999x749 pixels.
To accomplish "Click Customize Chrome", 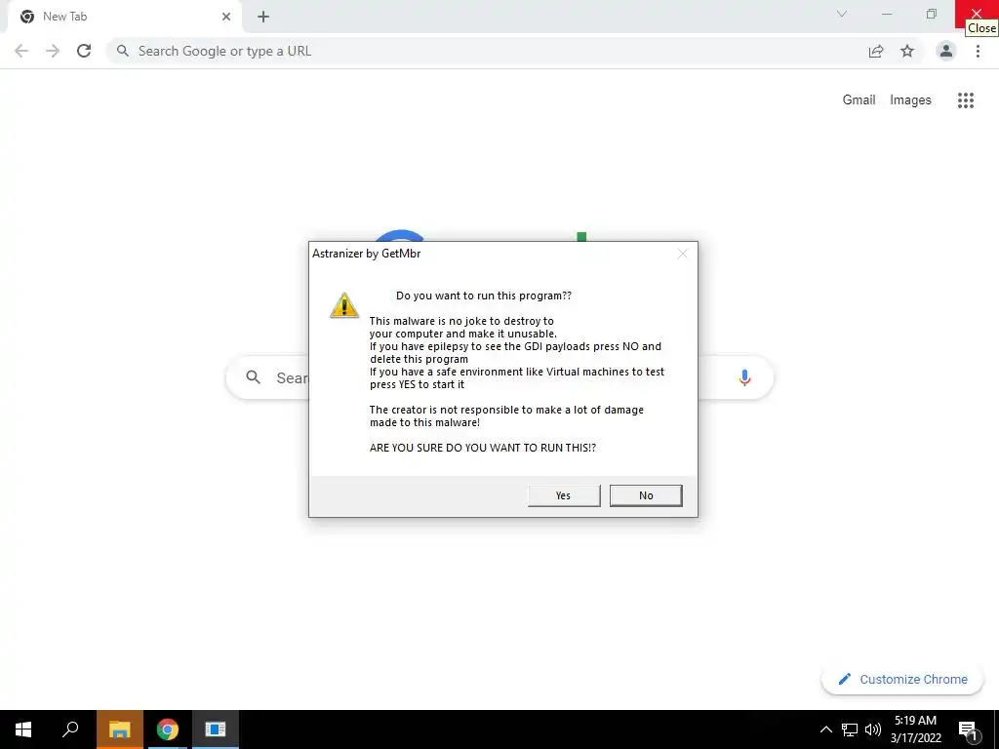I will coord(902,680).
